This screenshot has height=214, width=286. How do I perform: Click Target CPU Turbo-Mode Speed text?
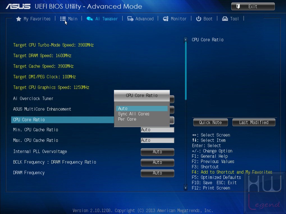[x=53, y=45]
